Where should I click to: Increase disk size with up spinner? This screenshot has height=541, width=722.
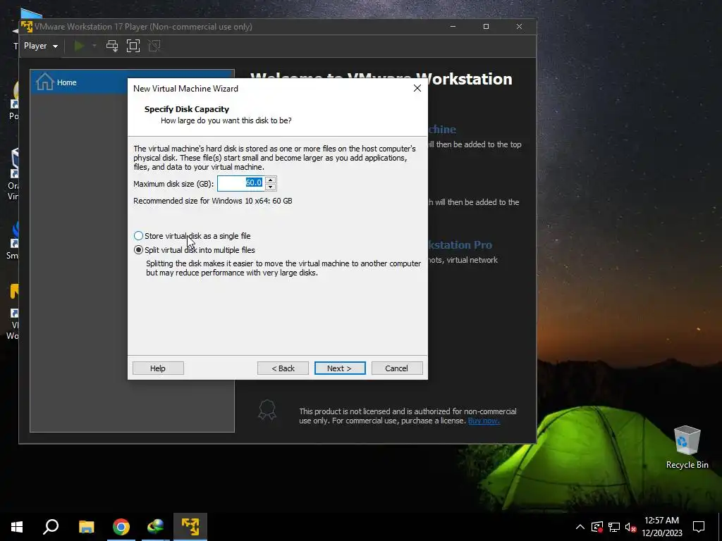[271, 180]
